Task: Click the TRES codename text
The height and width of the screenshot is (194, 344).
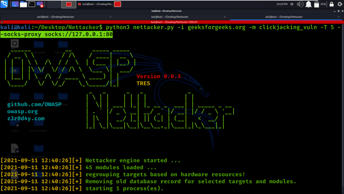Action: tap(143, 83)
